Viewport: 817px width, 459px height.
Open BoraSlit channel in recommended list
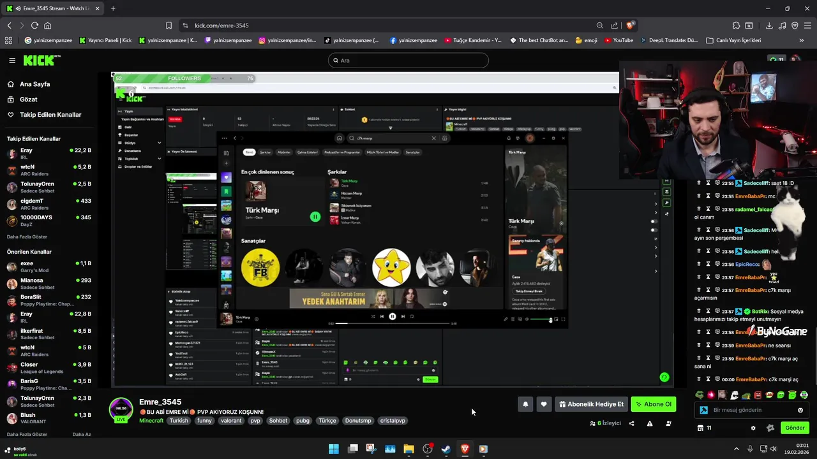pyautogui.click(x=49, y=300)
